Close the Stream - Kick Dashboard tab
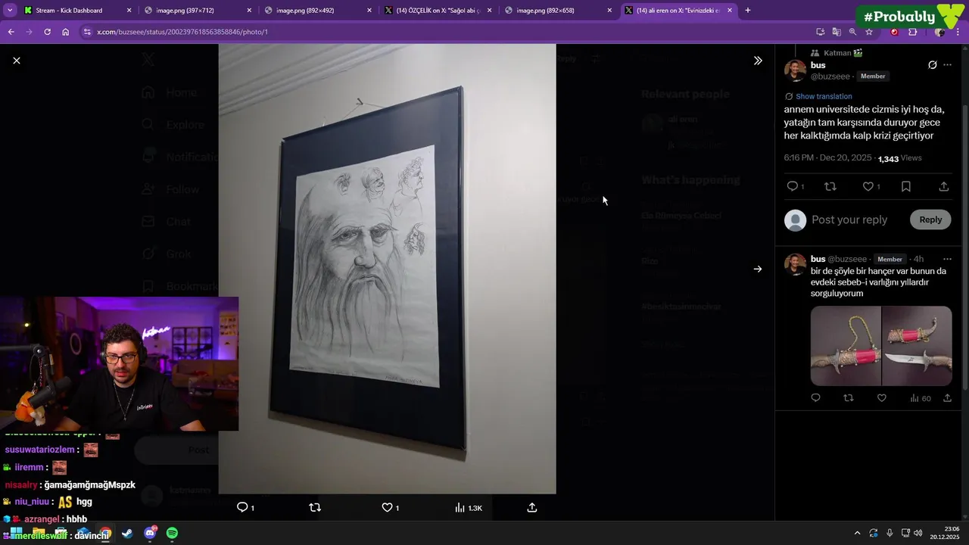This screenshot has height=545, width=969. click(129, 11)
